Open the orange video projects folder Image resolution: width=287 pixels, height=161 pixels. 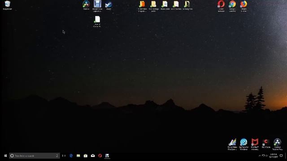[143, 6]
